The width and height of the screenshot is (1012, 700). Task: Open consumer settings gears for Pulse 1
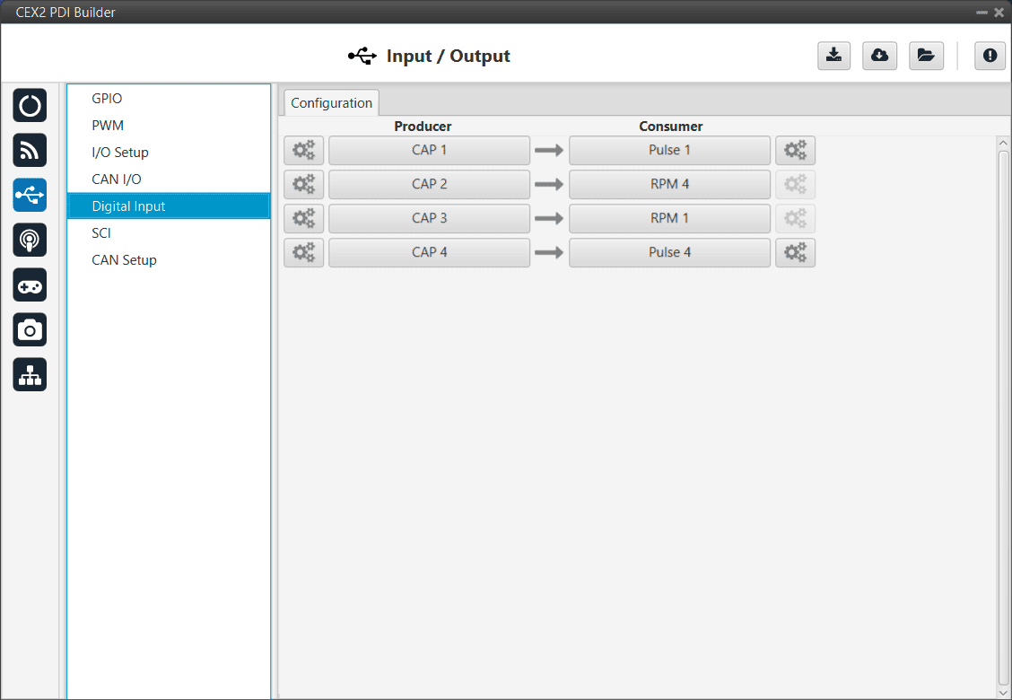(x=795, y=151)
